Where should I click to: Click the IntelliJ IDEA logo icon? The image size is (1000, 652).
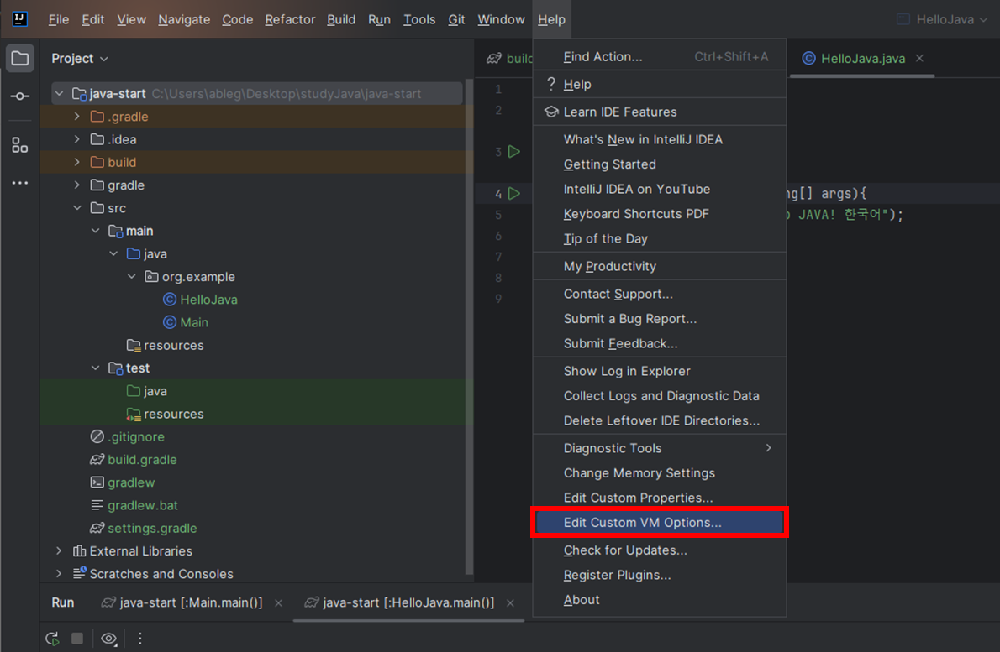[20, 19]
